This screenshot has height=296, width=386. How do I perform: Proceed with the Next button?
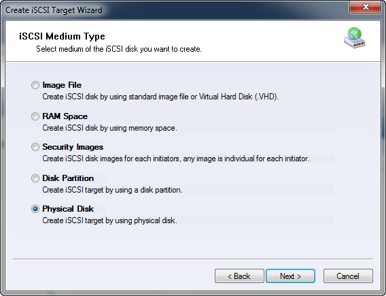pos(290,276)
